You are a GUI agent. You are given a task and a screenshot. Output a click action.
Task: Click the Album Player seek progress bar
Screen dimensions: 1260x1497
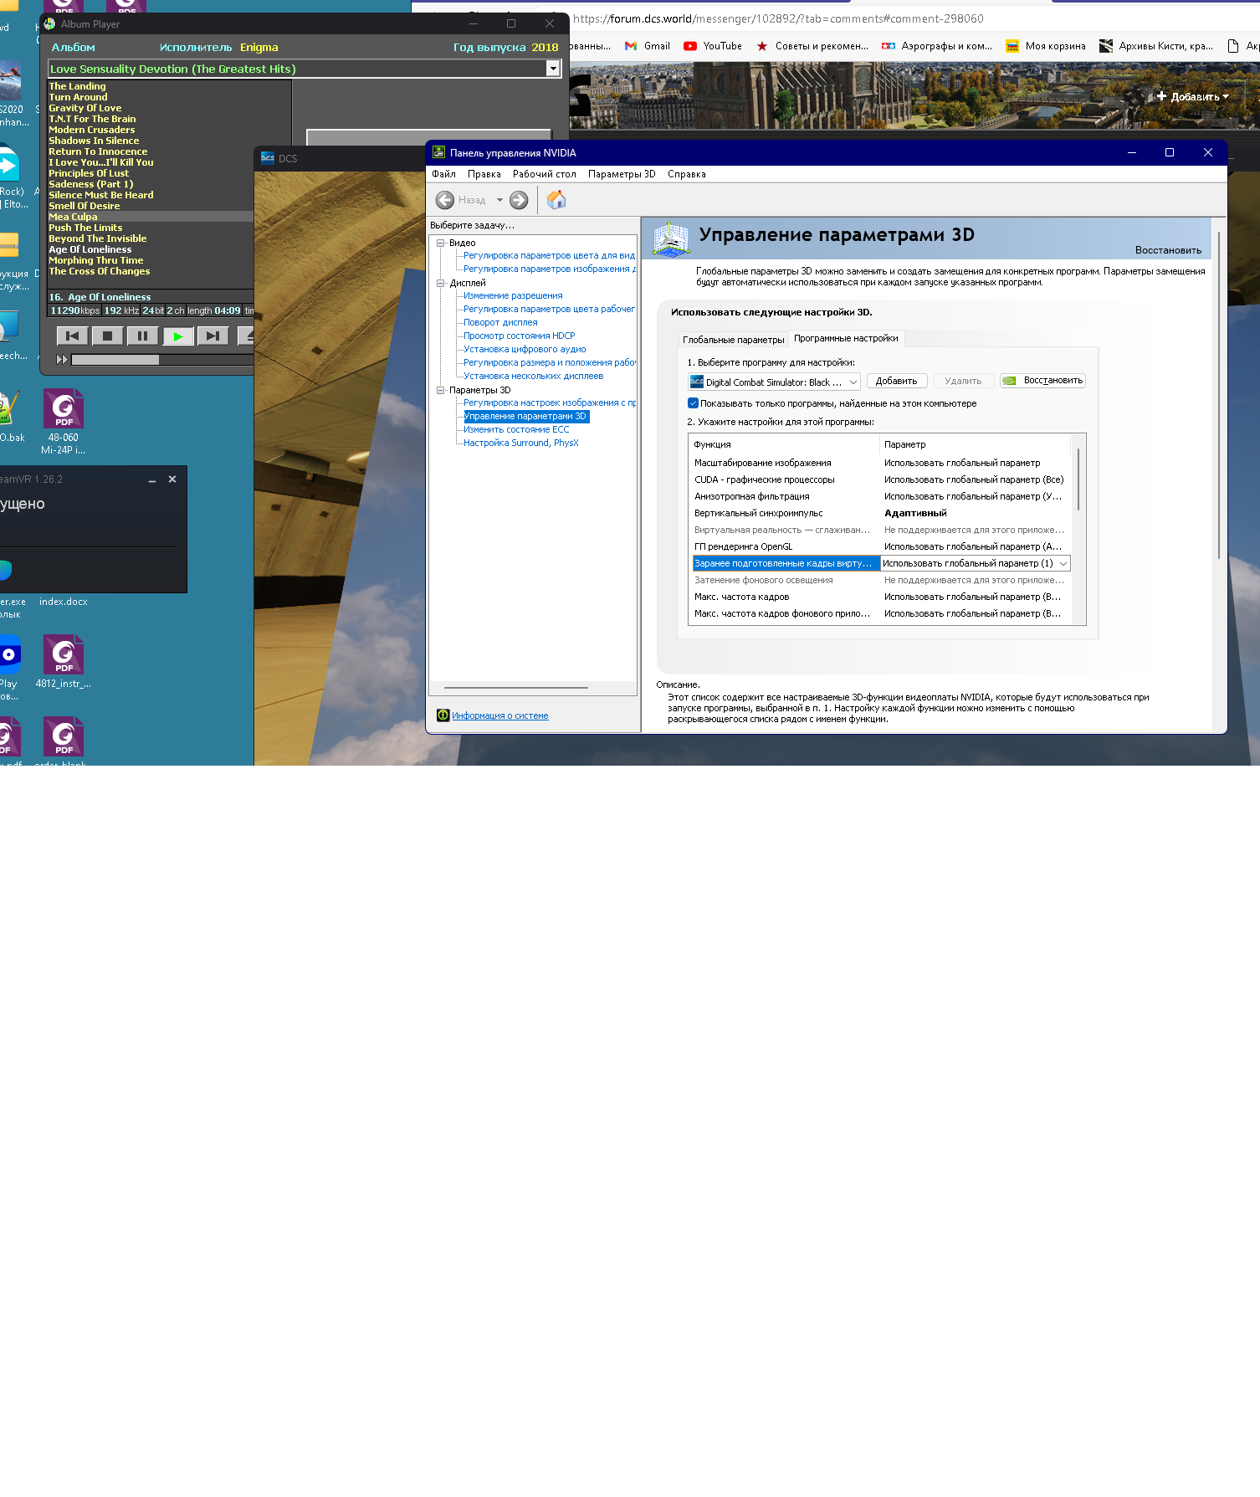[x=162, y=360]
